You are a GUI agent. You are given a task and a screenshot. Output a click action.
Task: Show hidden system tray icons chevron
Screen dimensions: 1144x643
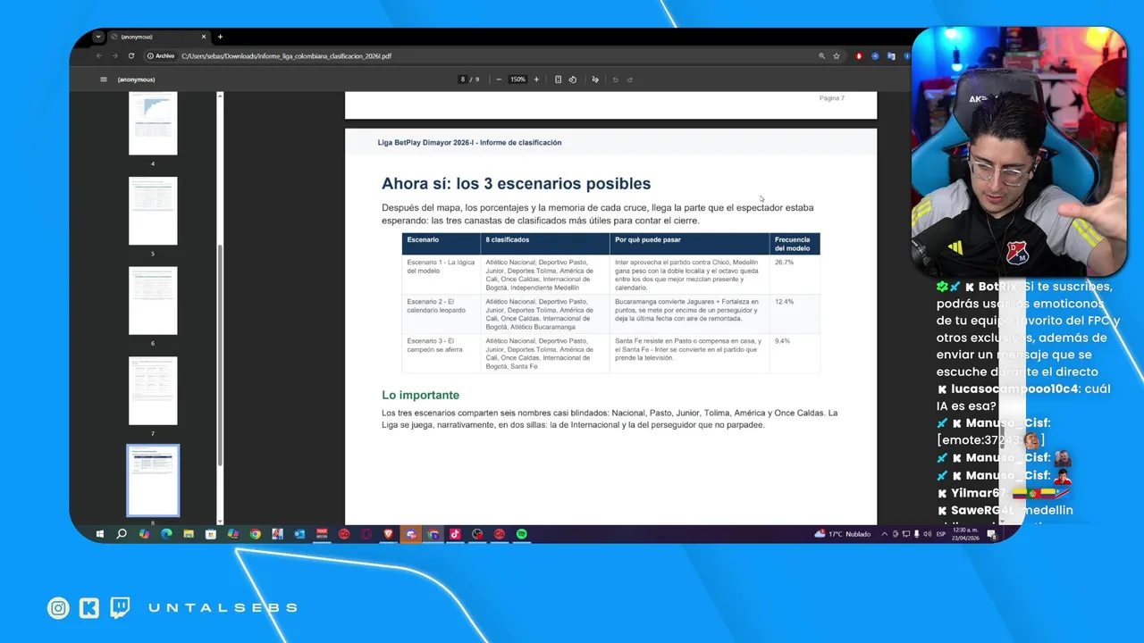885,534
